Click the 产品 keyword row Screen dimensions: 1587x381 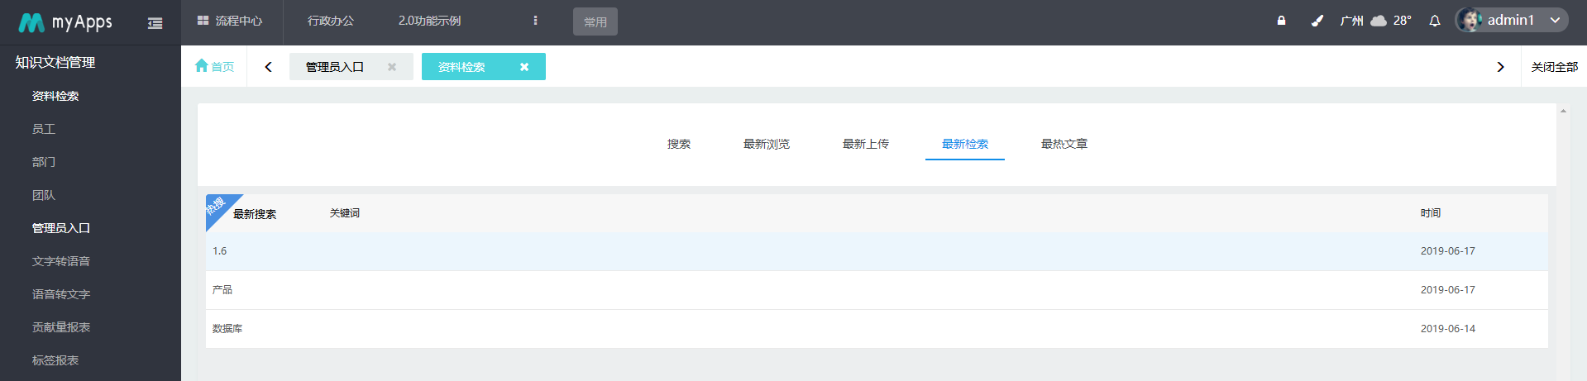pyautogui.click(x=877, y=290)
